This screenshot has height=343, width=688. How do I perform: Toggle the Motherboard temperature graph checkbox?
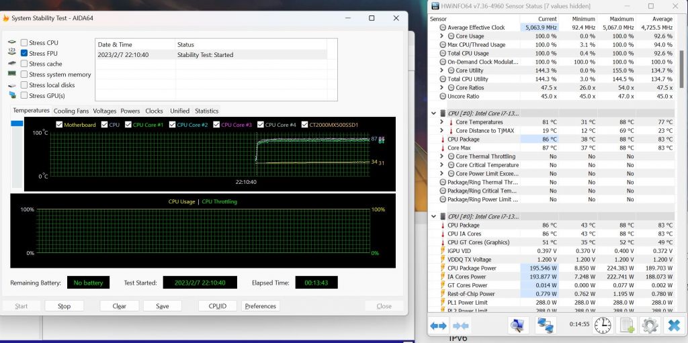coord(60,125)
